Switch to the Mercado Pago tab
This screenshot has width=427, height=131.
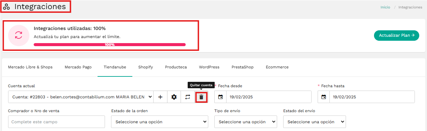(78, 67)
